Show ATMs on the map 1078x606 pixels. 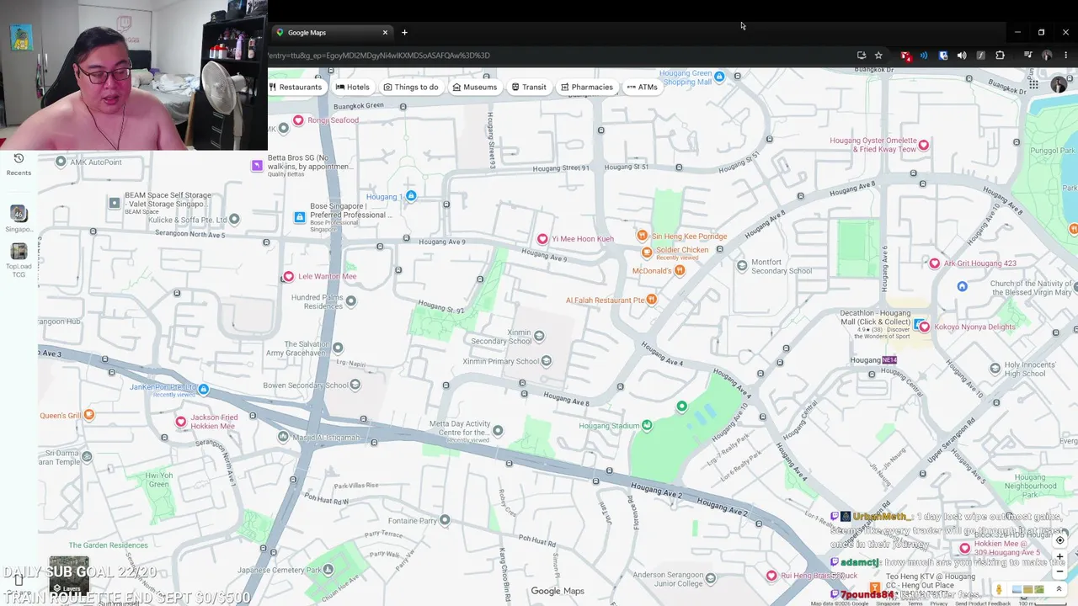tap(642, 87)
